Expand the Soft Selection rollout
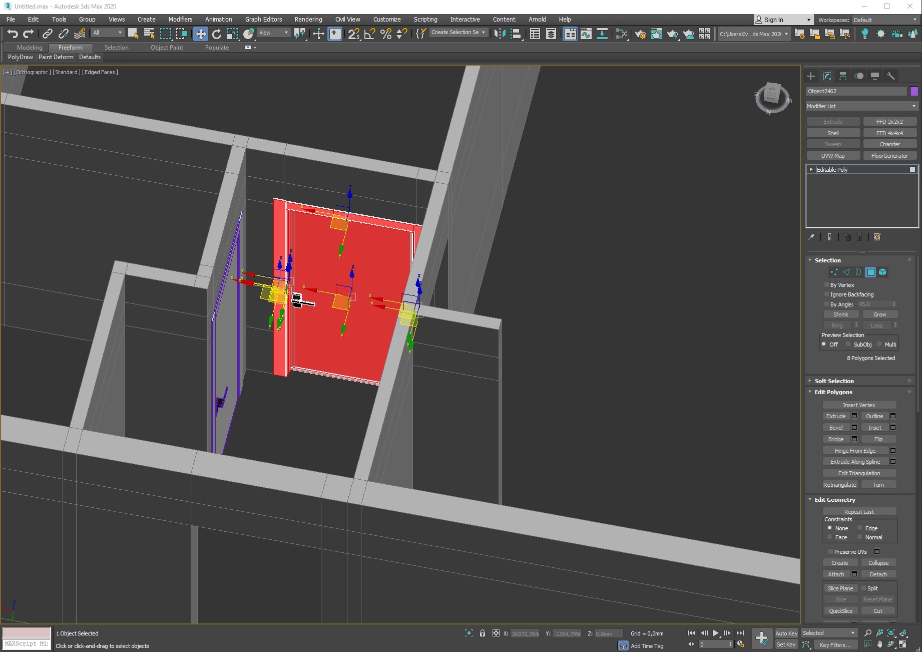 pos(834,381)
